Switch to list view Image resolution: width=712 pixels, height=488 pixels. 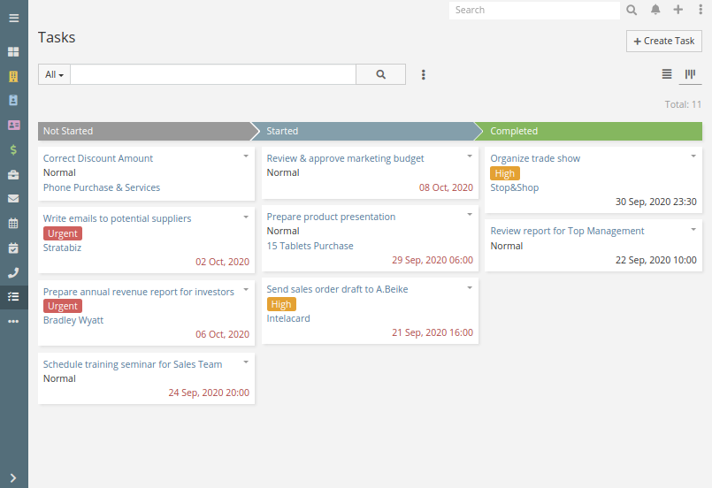click(667, 74)
